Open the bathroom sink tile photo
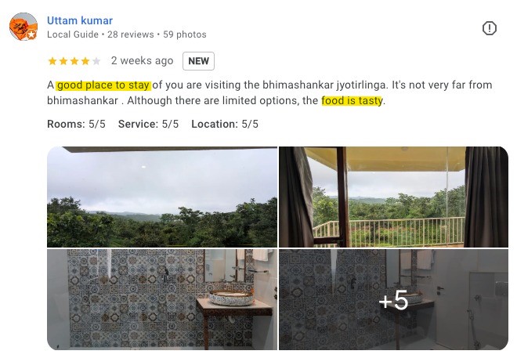The image size is (517, 358). [x=162, y=300]
